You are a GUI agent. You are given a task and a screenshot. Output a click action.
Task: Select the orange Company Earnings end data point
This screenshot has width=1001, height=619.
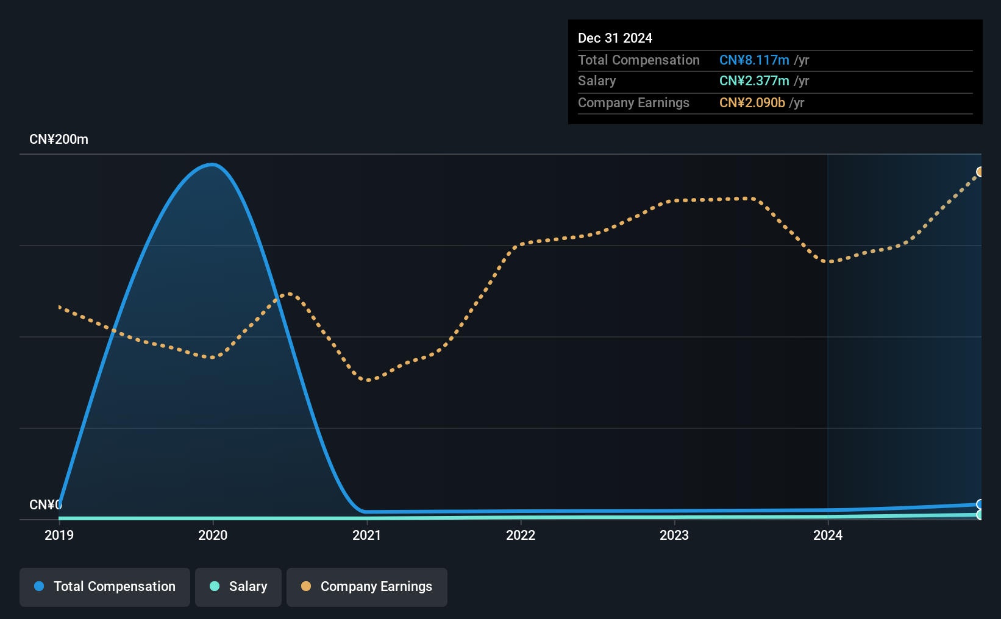pyautogui.click(x=980, y=172)
